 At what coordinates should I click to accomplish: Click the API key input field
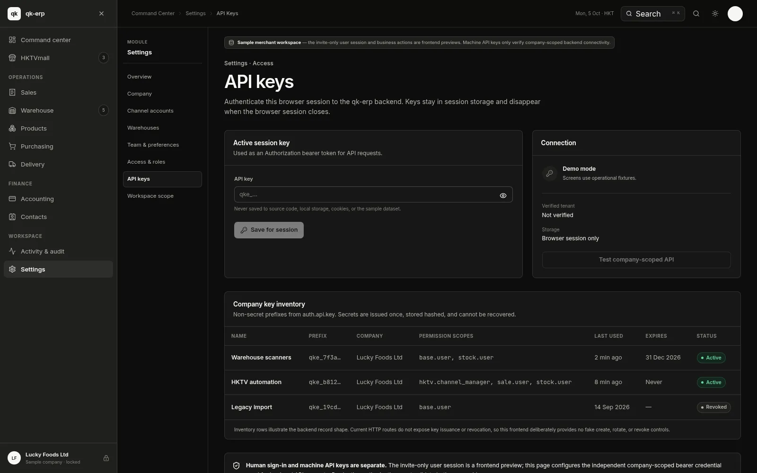(x=373, y=194)
